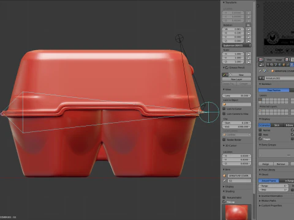294x220 pixels.
Task: Open the World properties tab icon
Action: [x=279, y=65]
